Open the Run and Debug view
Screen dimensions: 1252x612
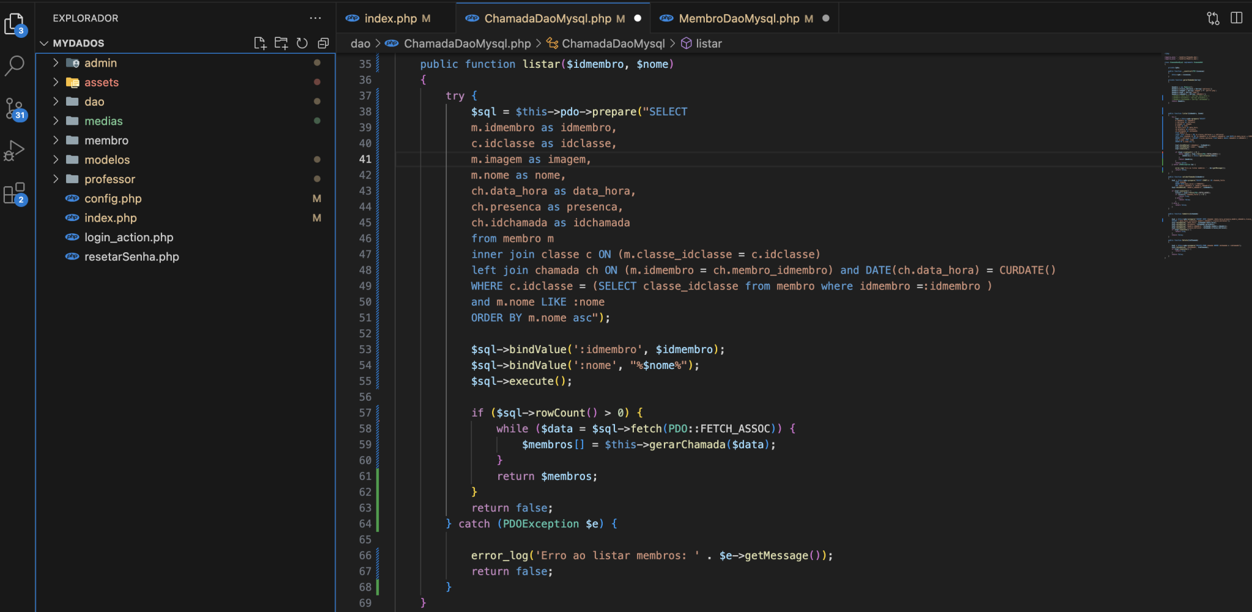(x=15, y=150)
